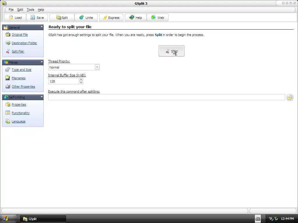Screen dimensions: 298x223
Task: Click the taskbar clock showing 12:44 PM
Action: pos(287,219)
